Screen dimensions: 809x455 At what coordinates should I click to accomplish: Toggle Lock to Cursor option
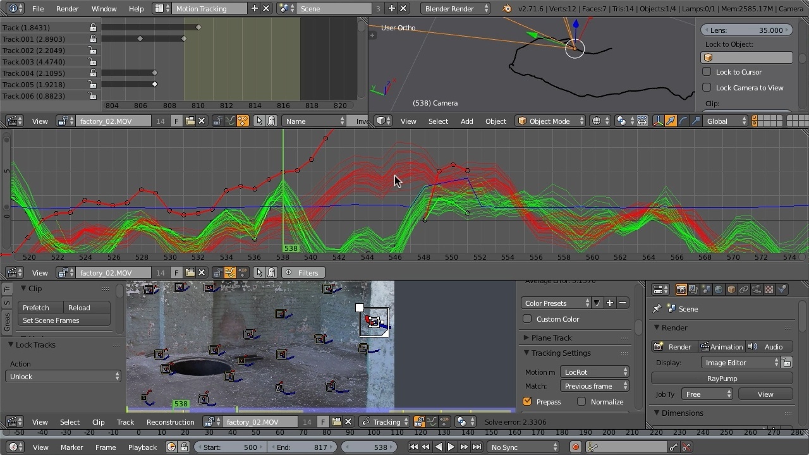point(706,71)
